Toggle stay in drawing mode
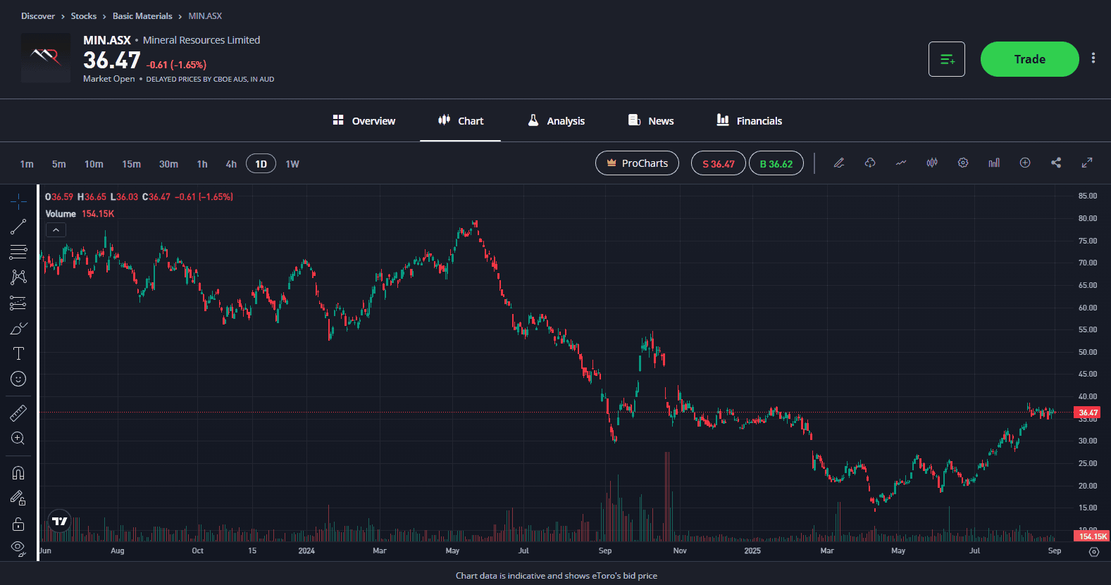This screenshot has height=585, width=1111. (x=18, y=498)
